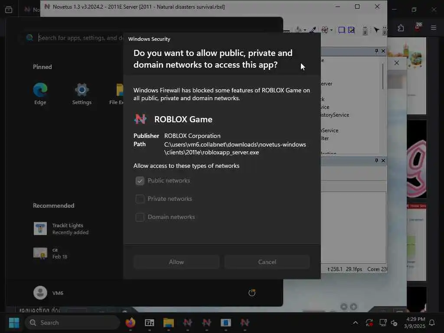Click the Publisher value ROBLOX Corporation
Image resolution: width=444 pixels, height=333 pixels.
pos(192,136)
